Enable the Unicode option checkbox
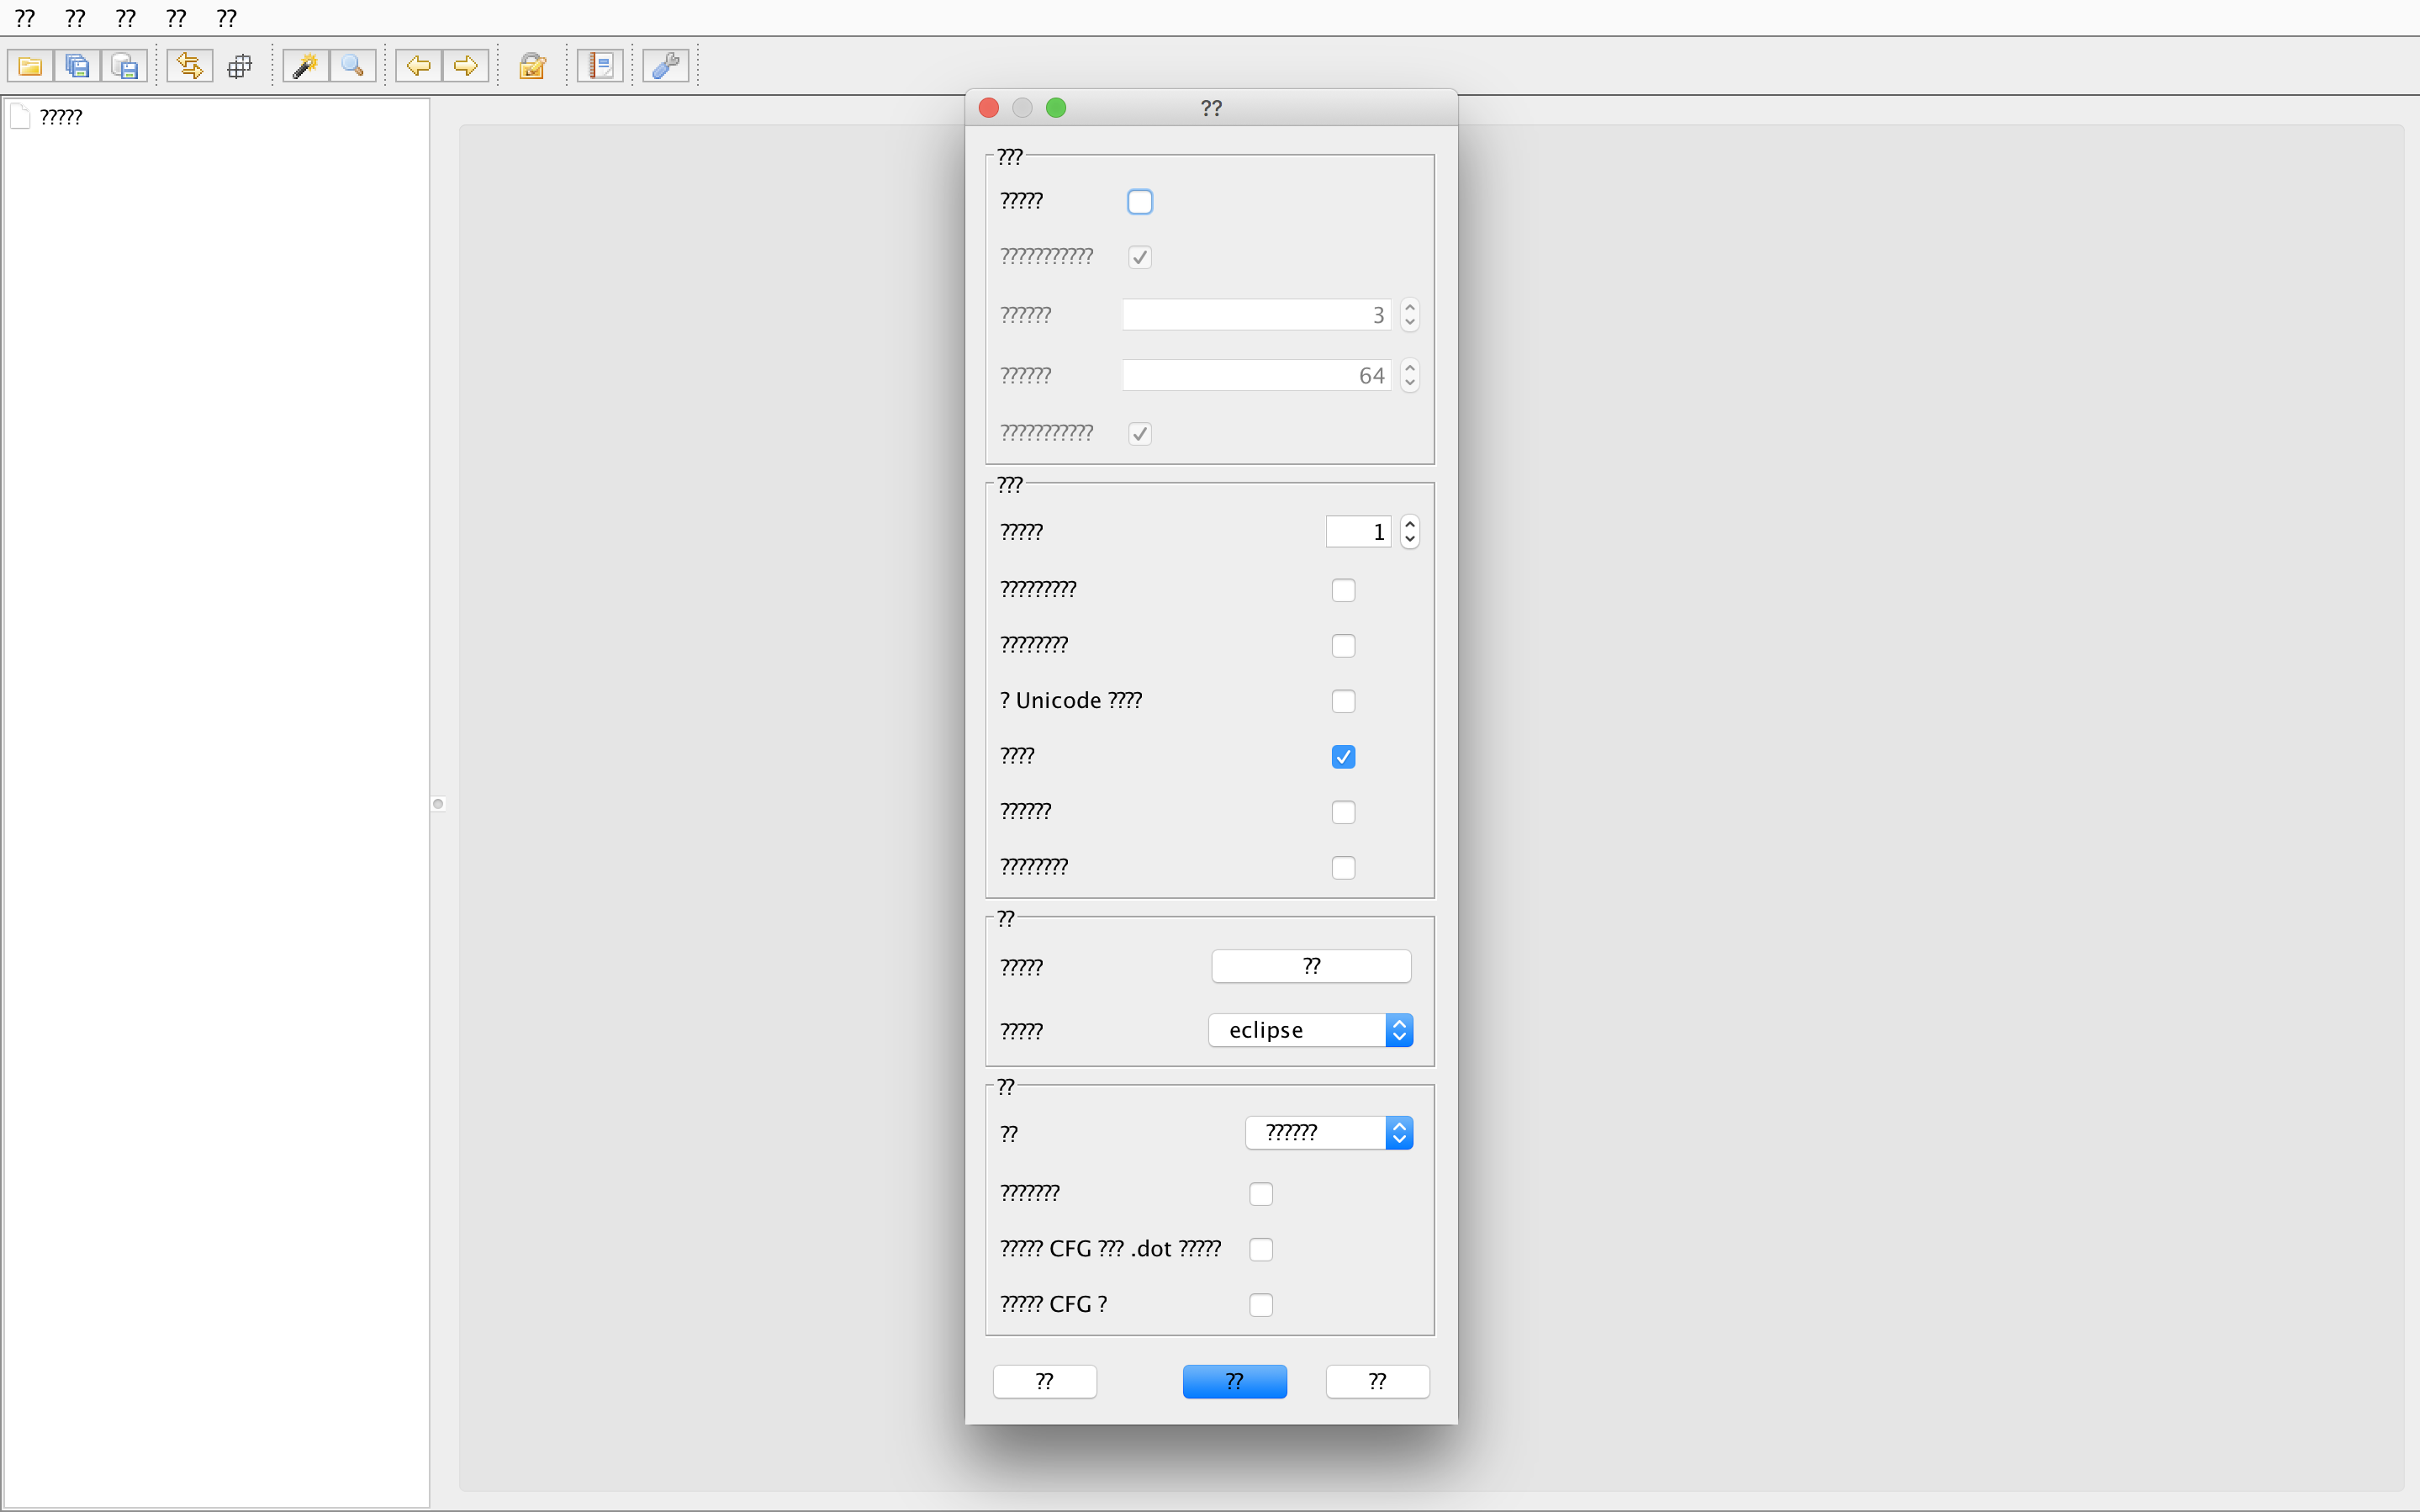The width and height of the screenshot is (2420, 1512). pos(1343,700)
